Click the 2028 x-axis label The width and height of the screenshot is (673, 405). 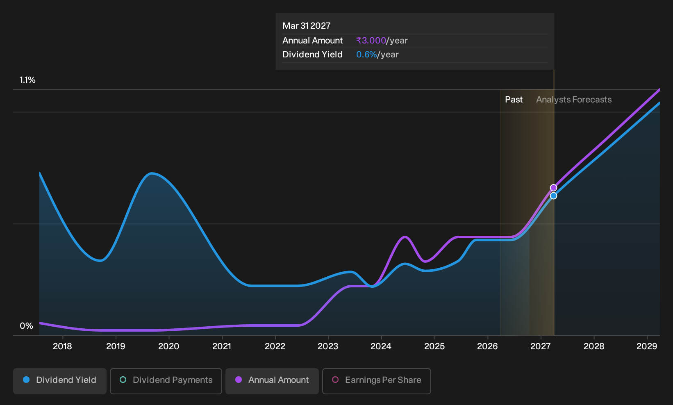pos(594,346)
